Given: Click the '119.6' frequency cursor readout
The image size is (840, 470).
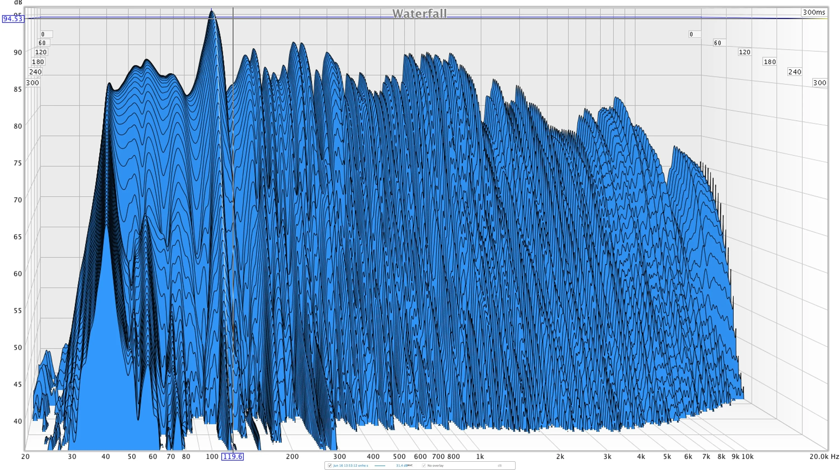Looking at the screenshot, I should click(x=232, y=456).
